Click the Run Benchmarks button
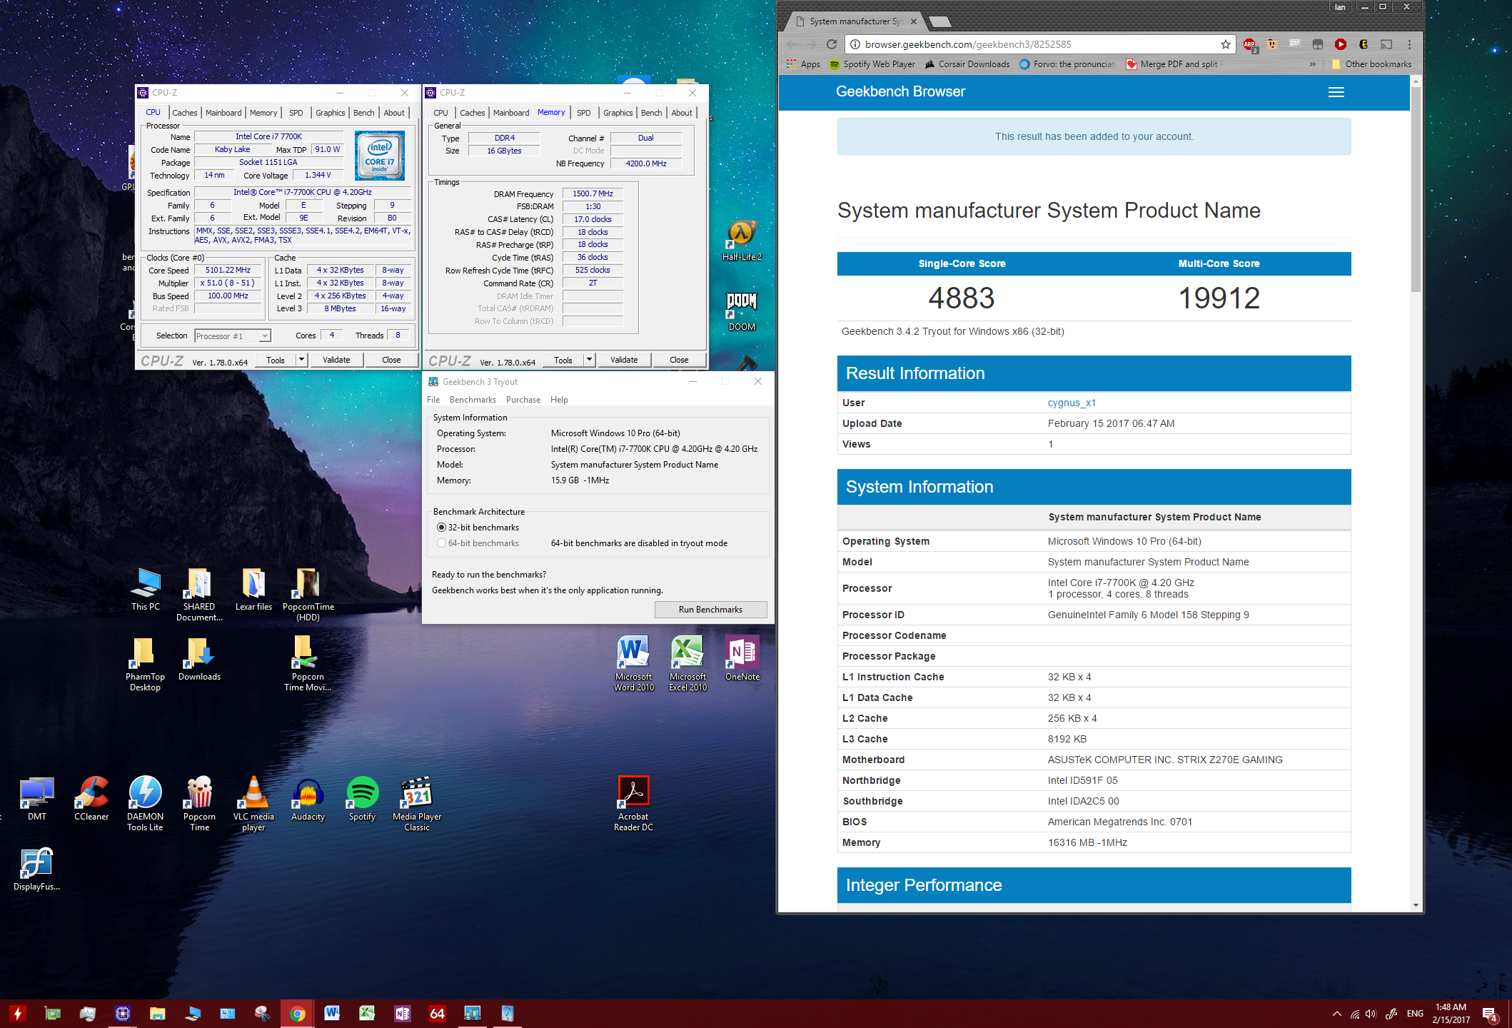The height and width of the screenshot is (1028, 1512). coord(710,610)
